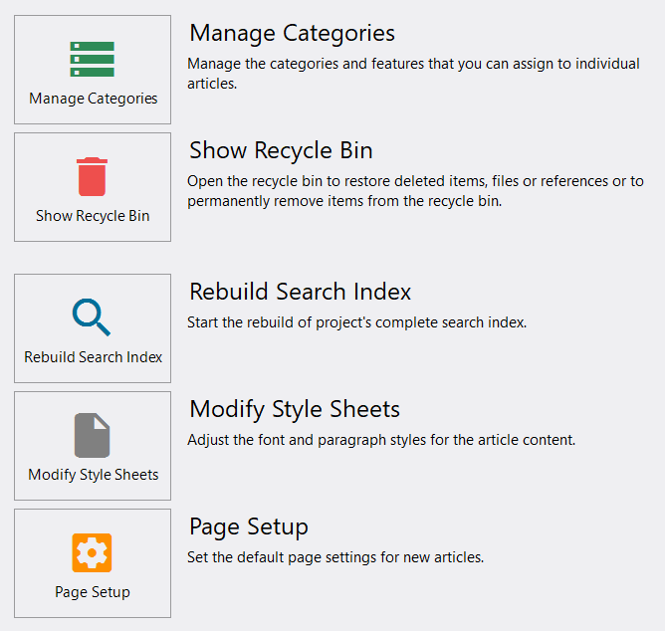The width and height of the screenshot is (665, 631).
Task: Select the large Rebuild Search Index heading
Action: pyautogui.click(x=300, y=293)
